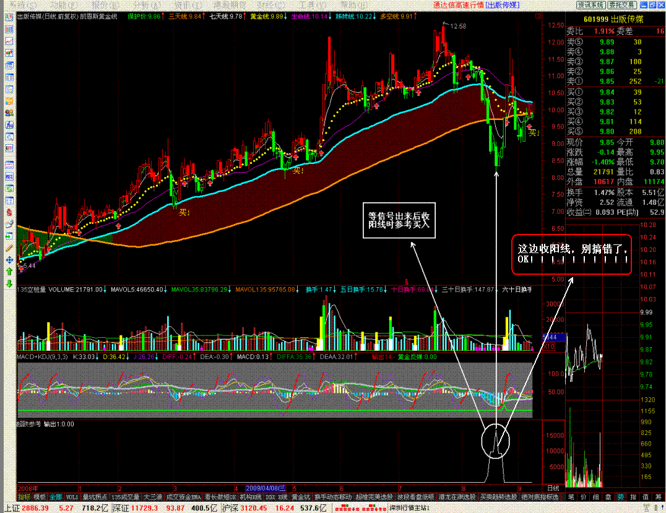The width and height of the screenshot is (666, 513).
Task: Click the report list icon atop left toolbar
Action: coord(9,17)
